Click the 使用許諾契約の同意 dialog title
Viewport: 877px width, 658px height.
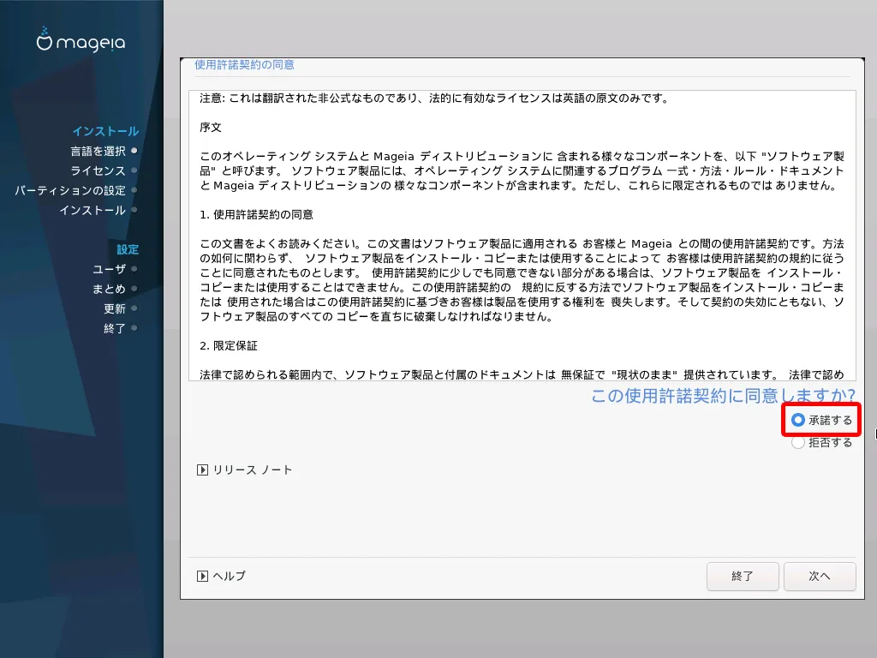pyautogui.click(x=245, y=65)
